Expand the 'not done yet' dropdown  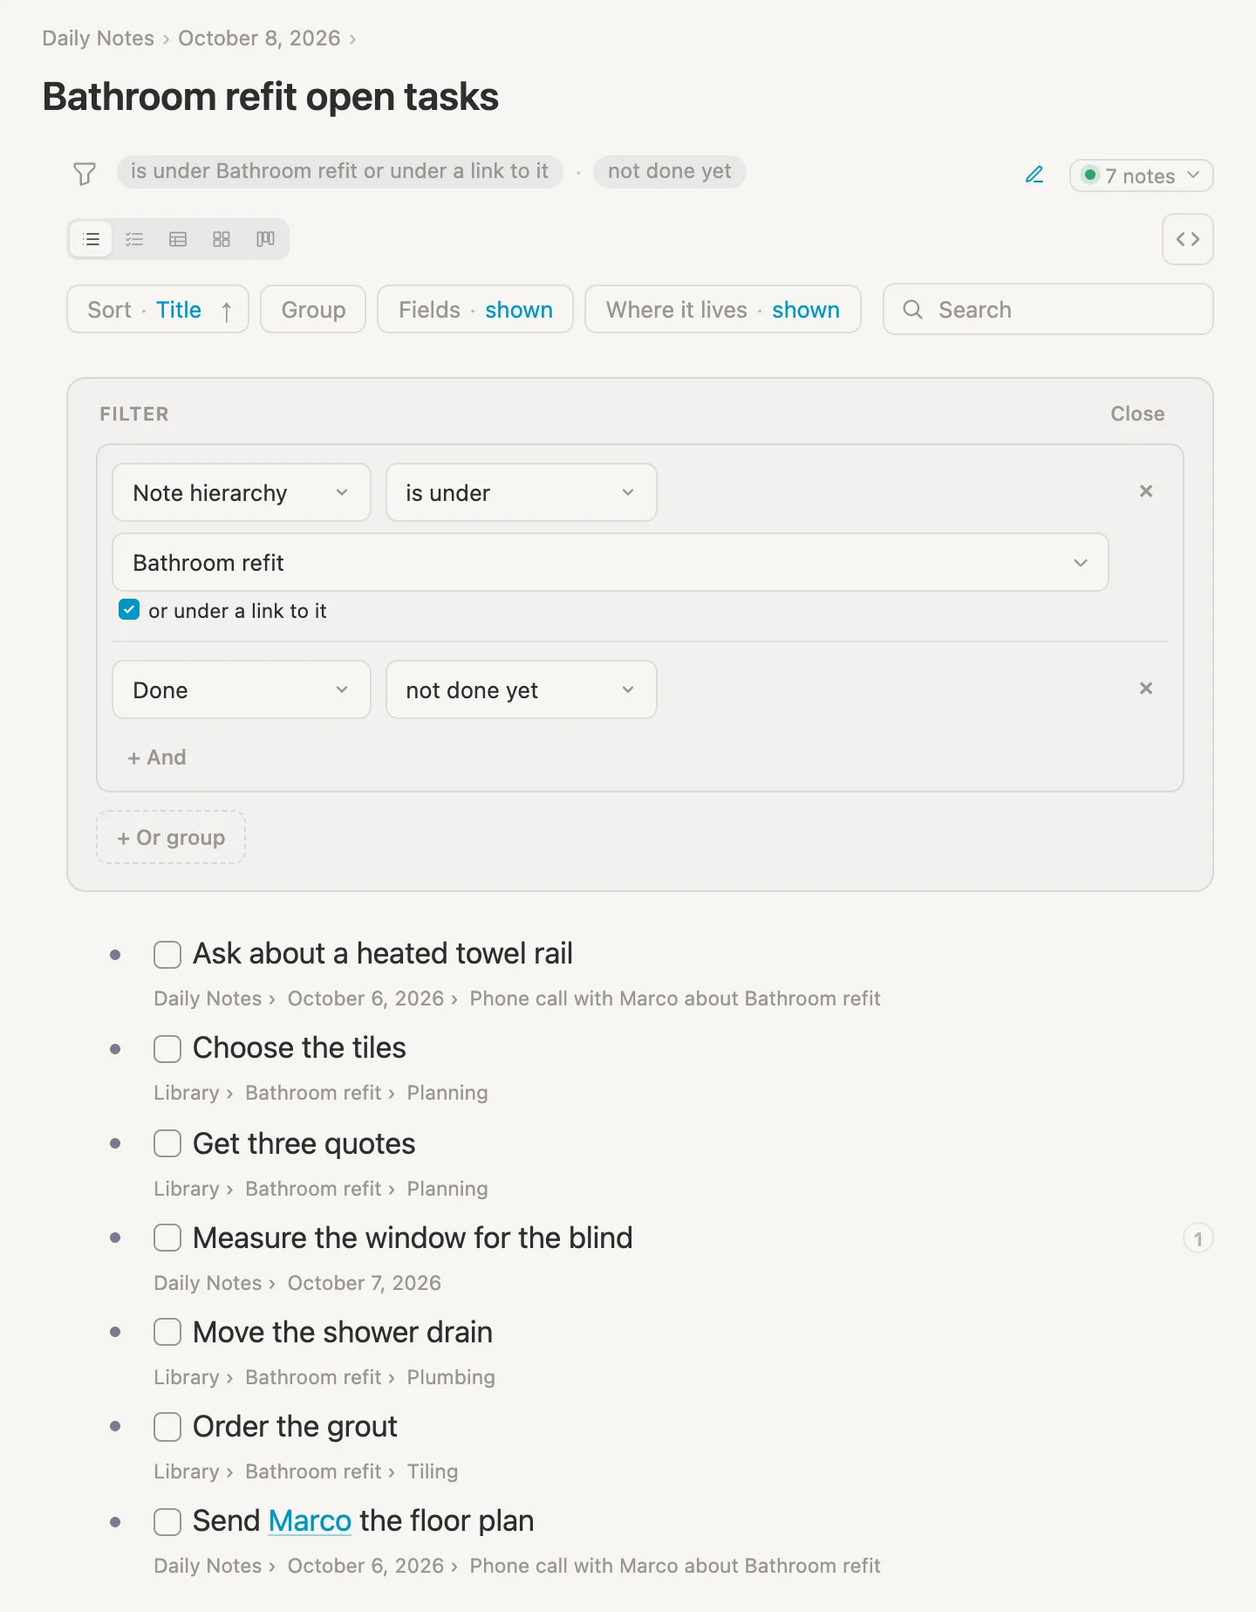(521, 689)
